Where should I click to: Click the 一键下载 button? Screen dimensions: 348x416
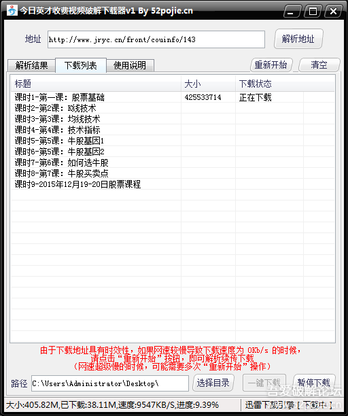pos(264,383)
